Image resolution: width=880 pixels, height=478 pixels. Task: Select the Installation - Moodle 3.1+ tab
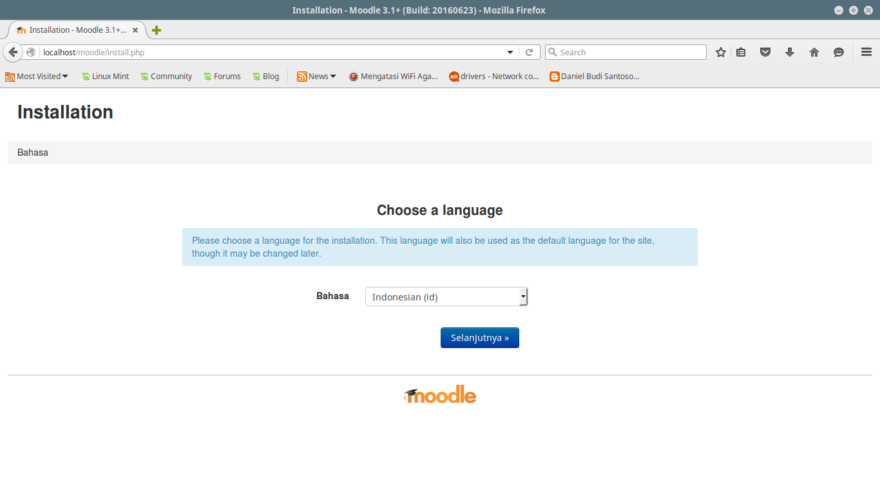(x=77, y=30)
